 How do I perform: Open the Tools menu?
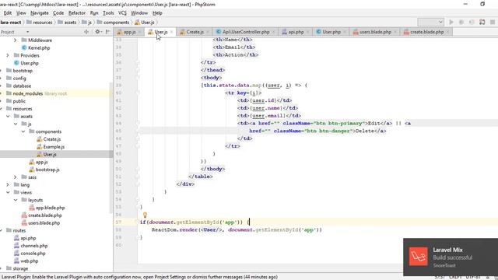[108, 13]
